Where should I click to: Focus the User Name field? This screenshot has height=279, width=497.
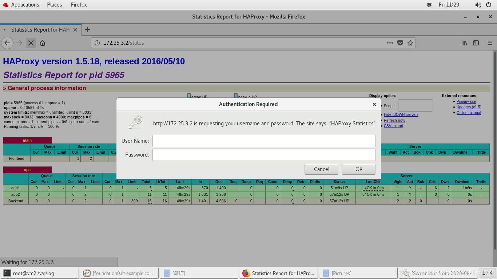[x=264, y=141]
